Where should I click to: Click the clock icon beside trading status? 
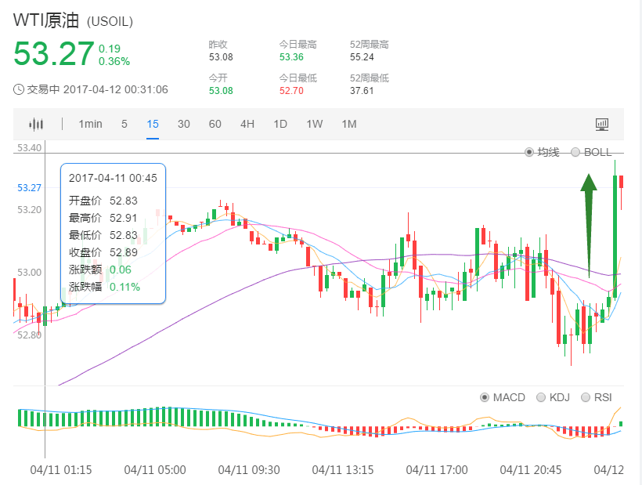[x=19, y=89]
